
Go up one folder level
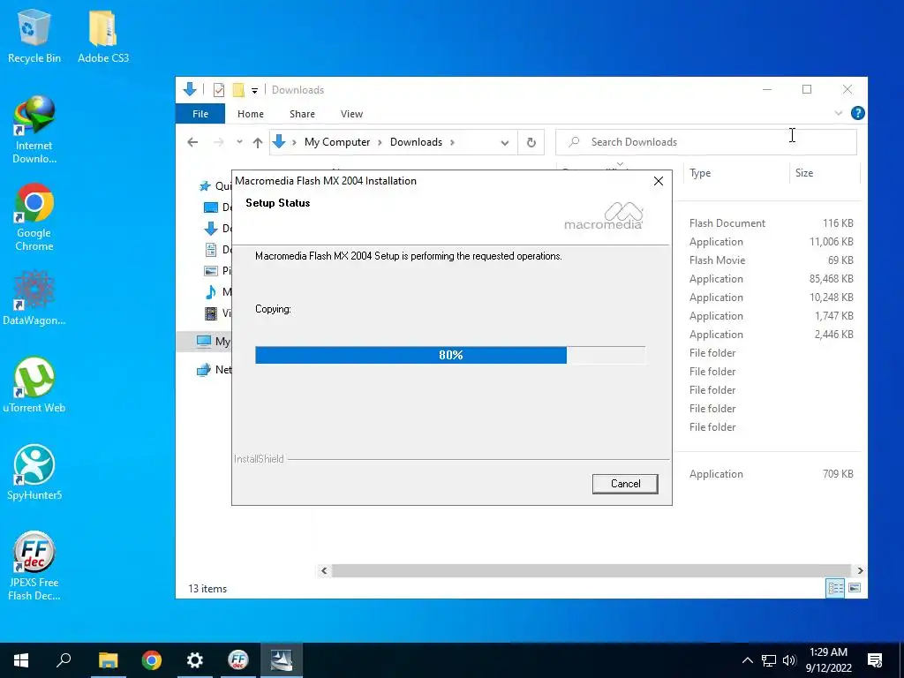[x=258, y=142]
